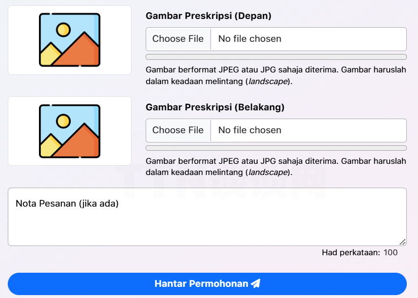The height and width of the screenshot is (298, 418).
Task: Click the back prescription image placeholder icon
Action: (x=70, y=131)
